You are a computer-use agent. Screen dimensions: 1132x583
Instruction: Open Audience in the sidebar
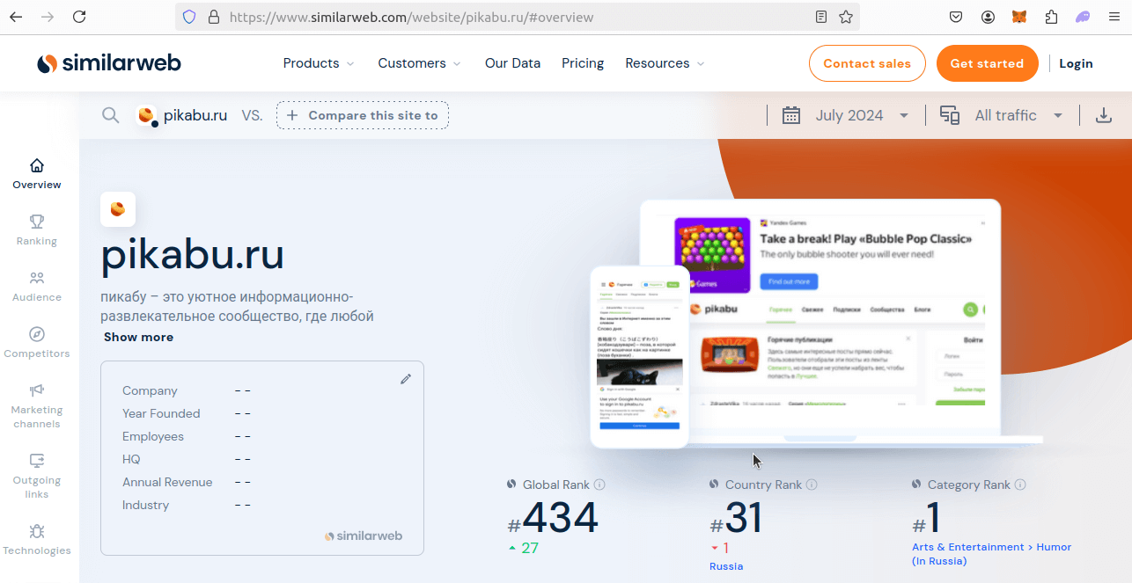point(37,287)
